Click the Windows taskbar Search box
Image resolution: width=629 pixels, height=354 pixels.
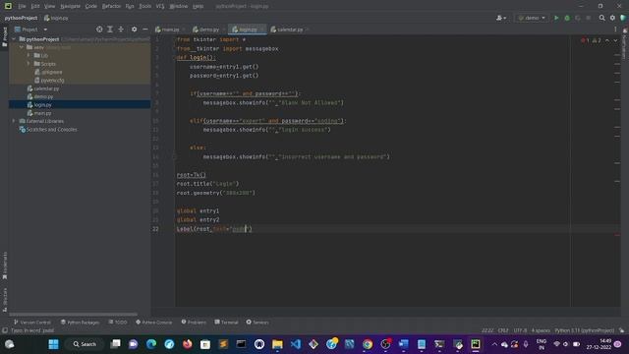(x=85, y=344)
